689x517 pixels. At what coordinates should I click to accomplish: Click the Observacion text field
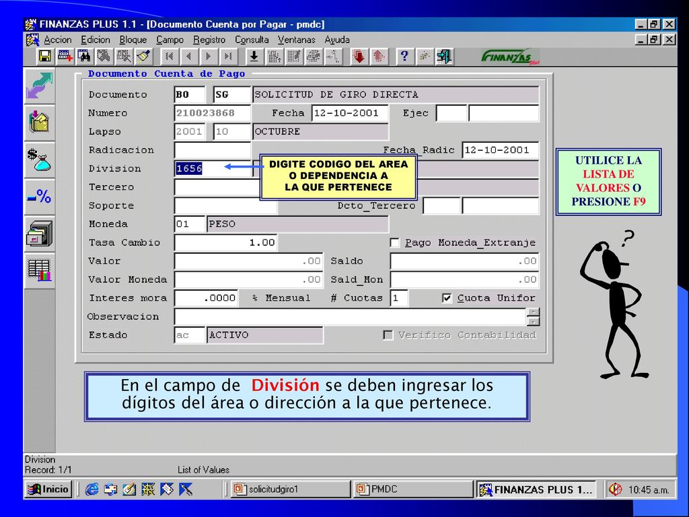[x=350, y=316]
